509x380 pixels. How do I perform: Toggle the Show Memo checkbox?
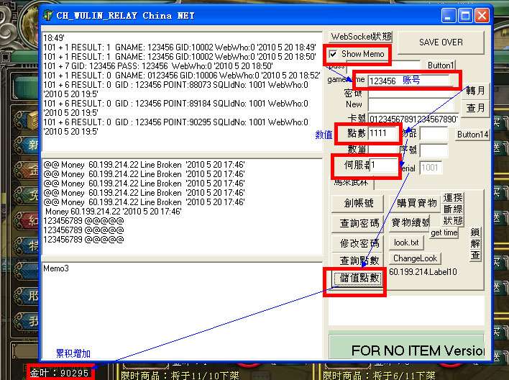click(x=333, y=55)
